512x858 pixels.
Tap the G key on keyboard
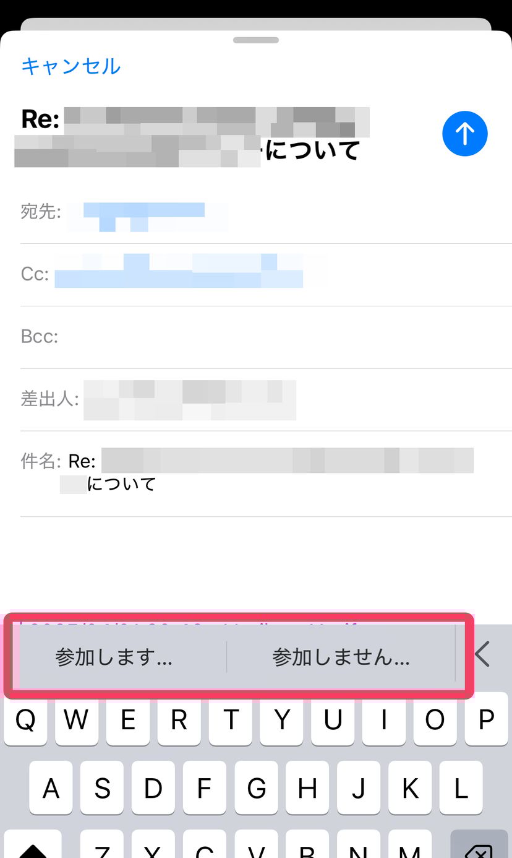coord(256,789)
